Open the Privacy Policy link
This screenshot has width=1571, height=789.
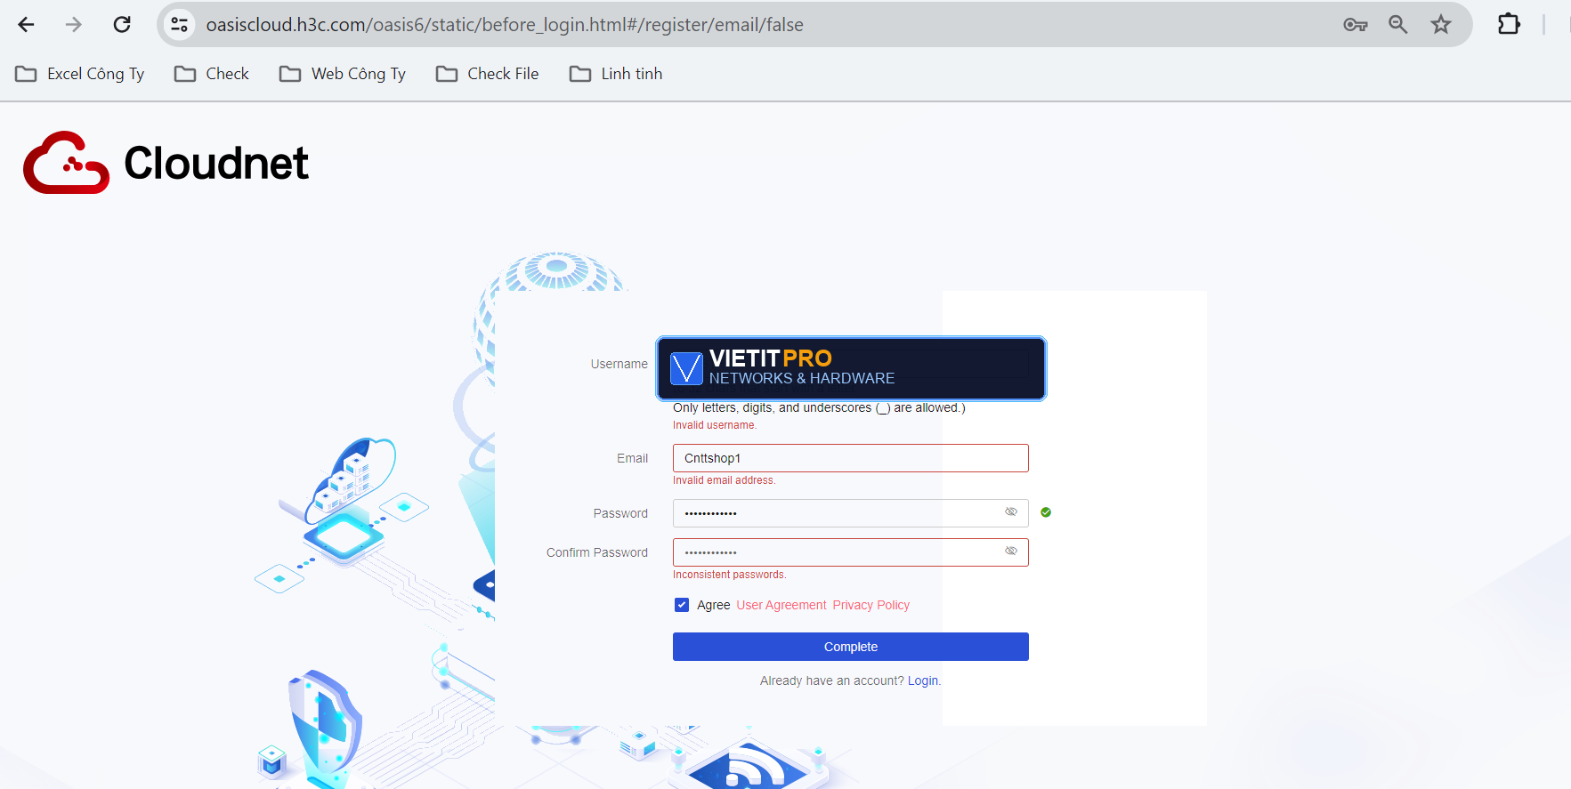click(871, 605)
